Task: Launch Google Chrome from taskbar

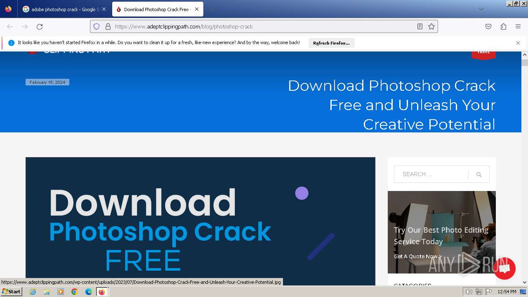Action: (x=75, y=292)
